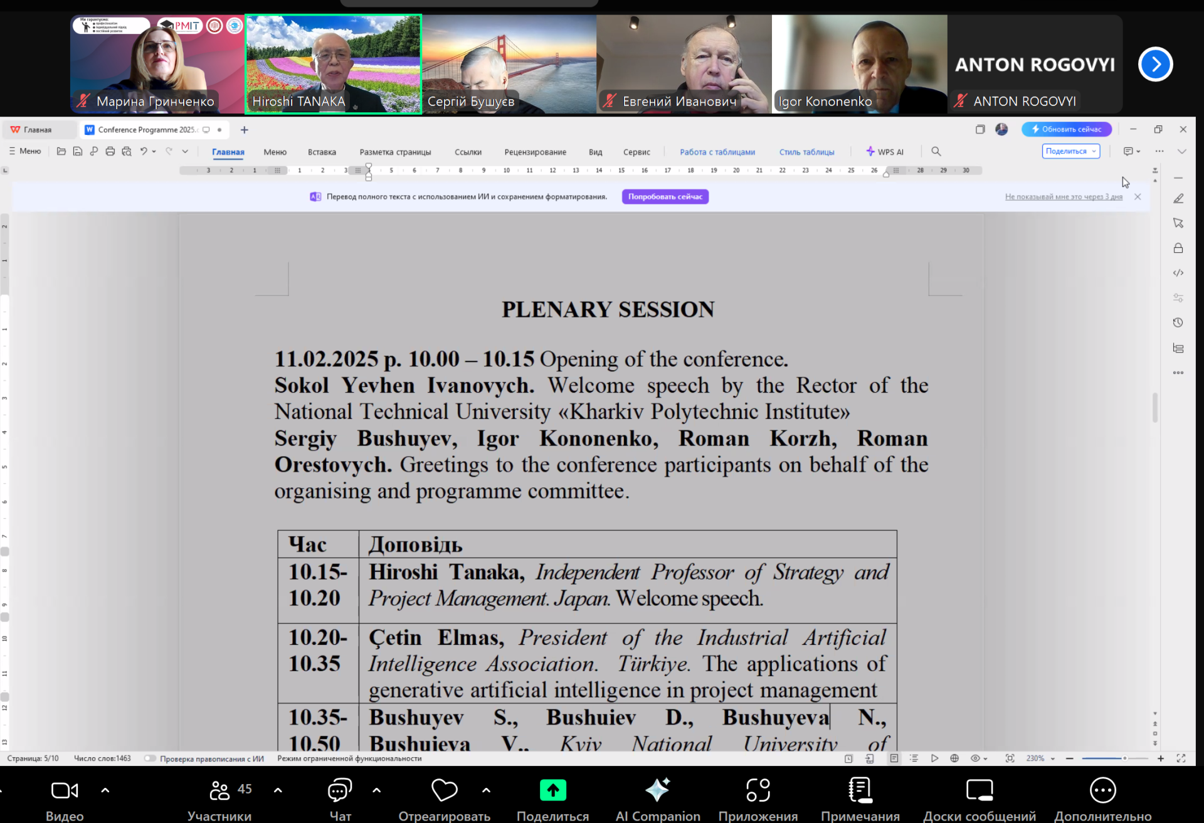The image size is (1204, 823).
Task: Click the Print preview icon
Action: coord(127,151)
